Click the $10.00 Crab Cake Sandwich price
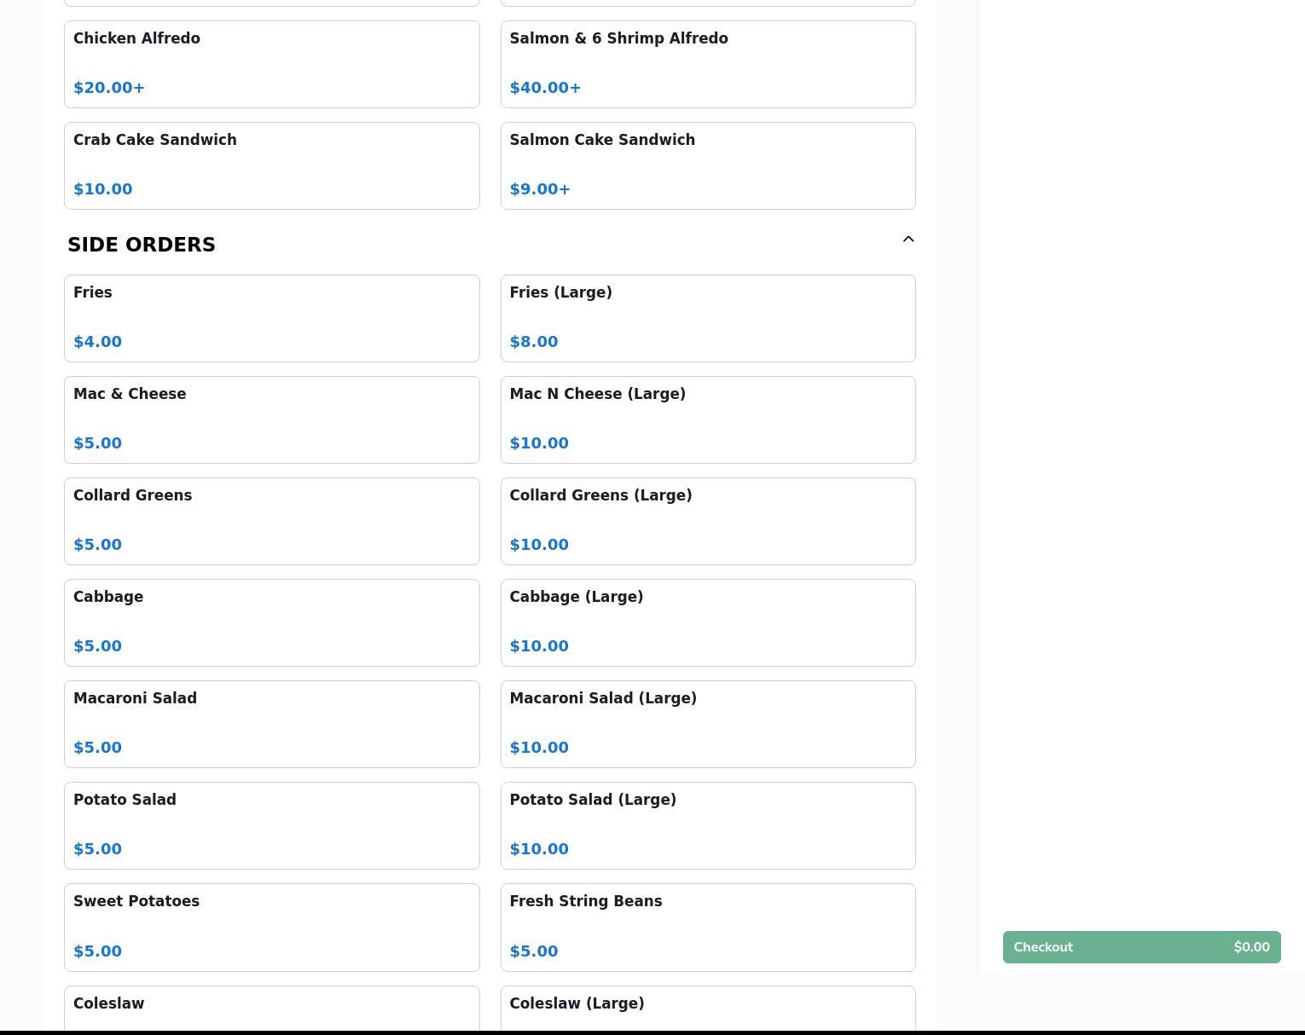 pos(102,189)
